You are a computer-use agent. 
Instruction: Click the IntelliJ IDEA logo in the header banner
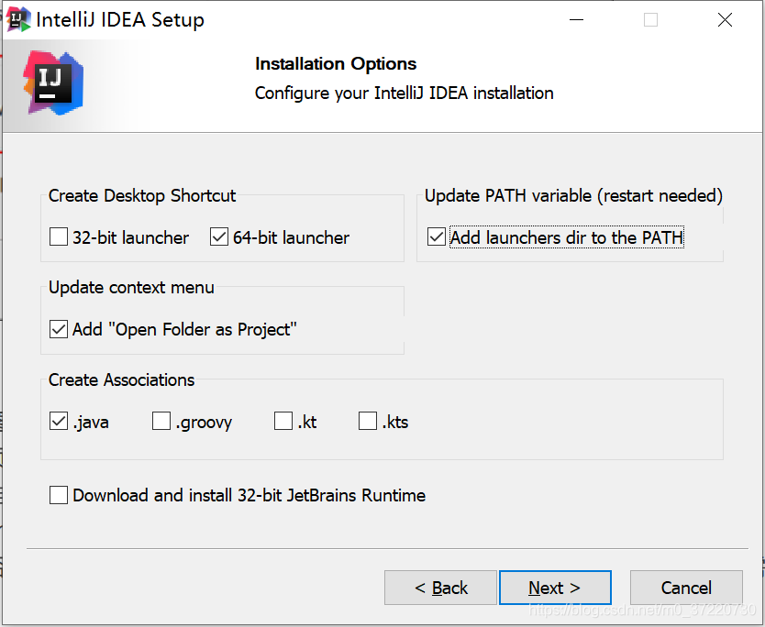click(52, 82)
